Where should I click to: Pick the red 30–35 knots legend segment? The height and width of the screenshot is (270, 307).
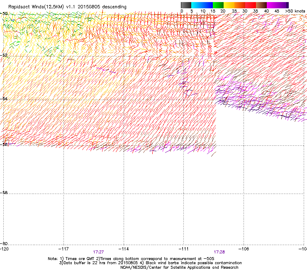251,5
